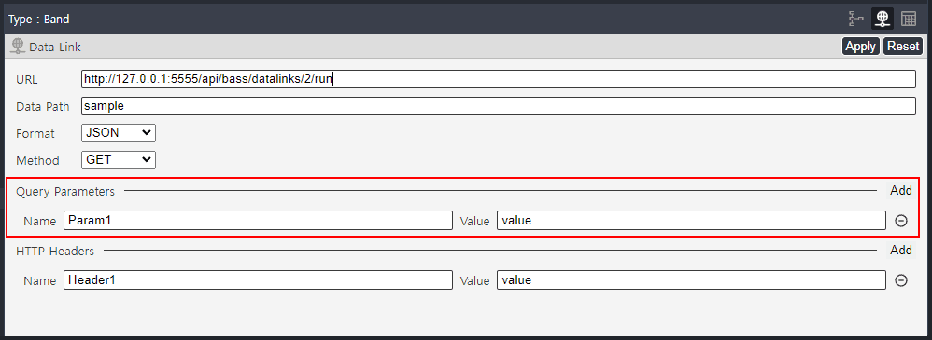Screen dimensions: 932x340
Task: Click the Reset button
Action: (903, 47)
